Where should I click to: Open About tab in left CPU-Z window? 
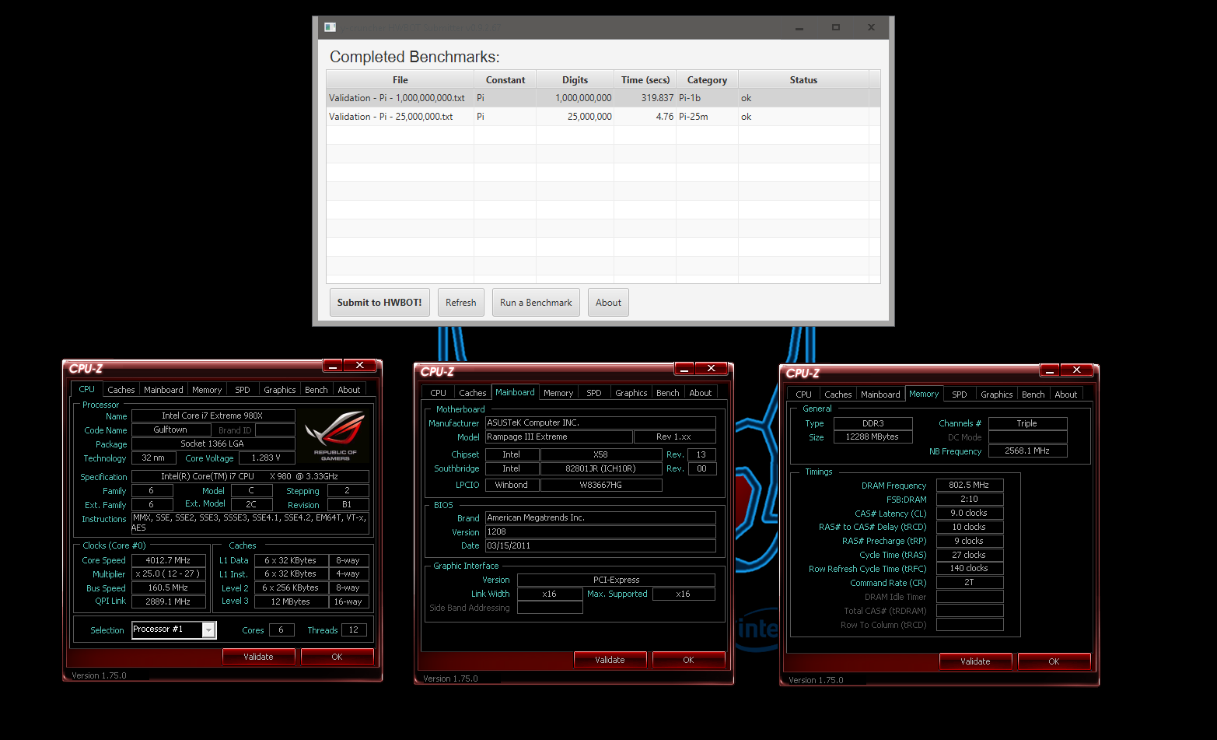tap(349, 390)
